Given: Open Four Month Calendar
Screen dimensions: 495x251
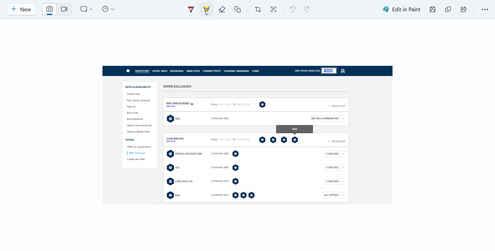Looking at the screenshot, I should (x=138, y=101).
